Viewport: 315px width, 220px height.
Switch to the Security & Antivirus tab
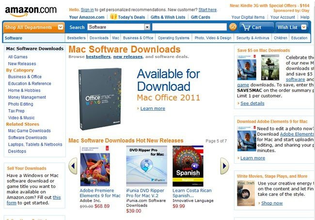click(252, 38)
